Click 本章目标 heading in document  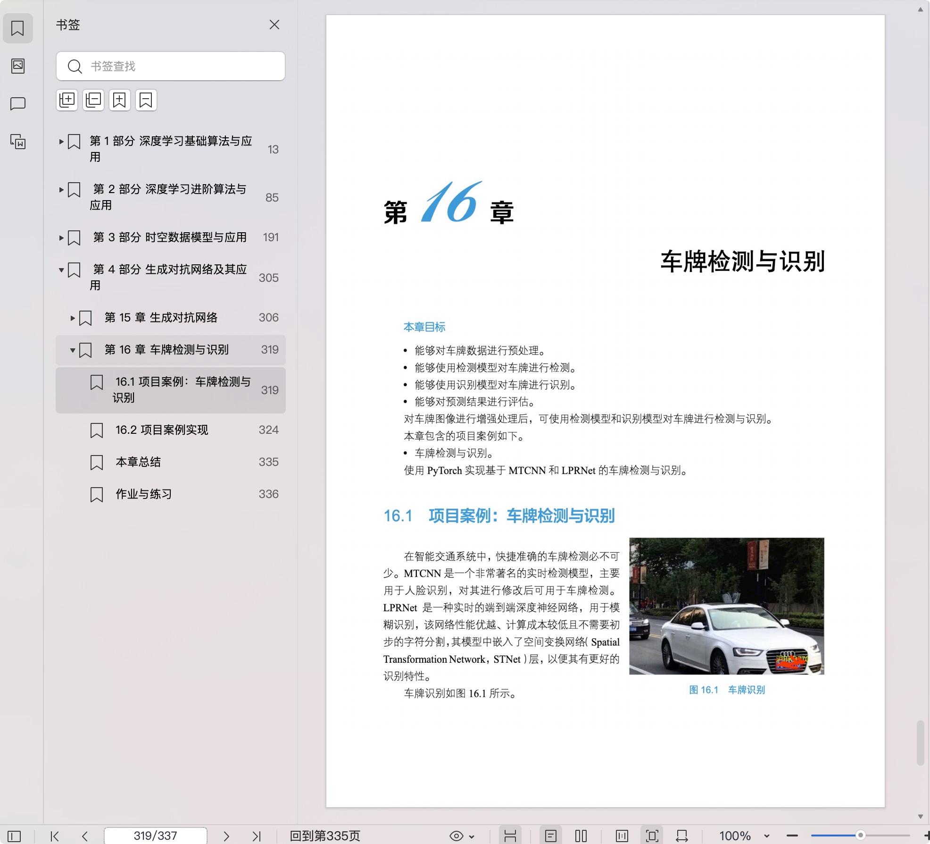pyautogui.click(x=424, y=327)
